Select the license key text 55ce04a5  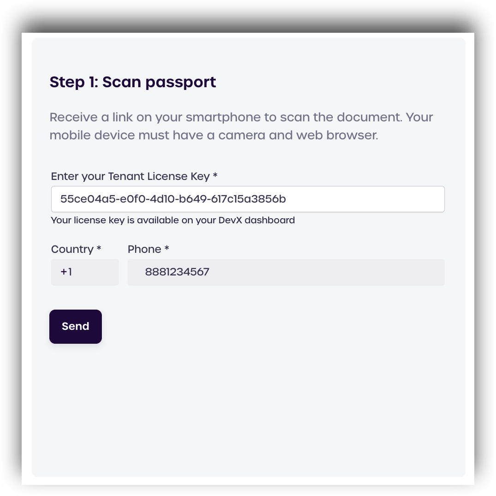coord(83,198)
